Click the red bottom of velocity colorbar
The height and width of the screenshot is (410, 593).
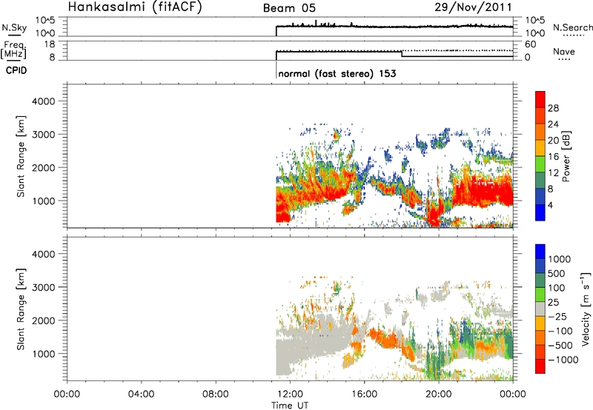pyautogui.click(x=540, y=366)
